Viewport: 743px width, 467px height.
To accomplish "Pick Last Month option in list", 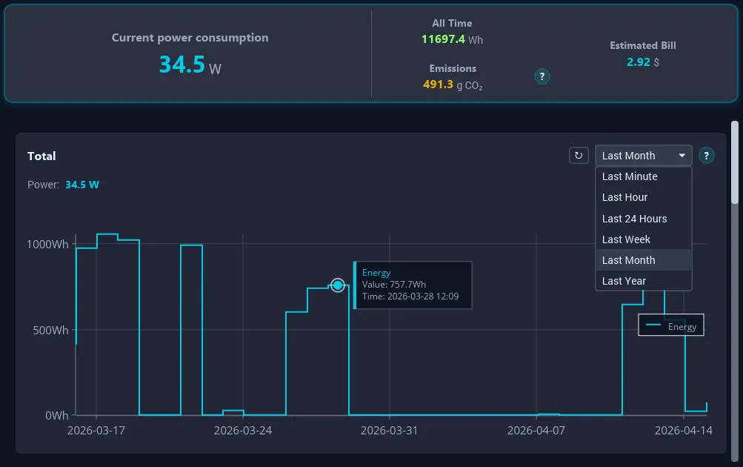I will (x=644, y=260).
